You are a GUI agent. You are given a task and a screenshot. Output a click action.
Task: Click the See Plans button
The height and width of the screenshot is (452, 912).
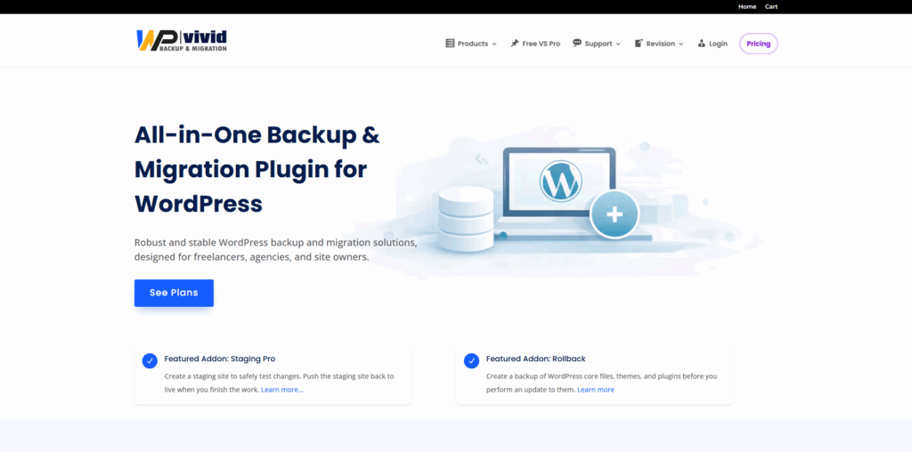click(174, 293)
